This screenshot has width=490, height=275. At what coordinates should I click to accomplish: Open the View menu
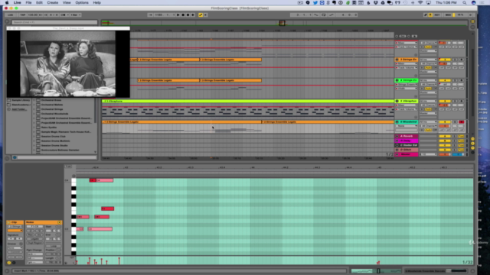coord(67,2)
